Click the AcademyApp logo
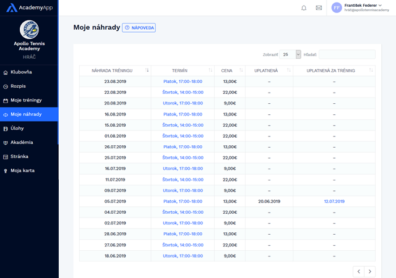396x278 pixels. pos(29,8)
